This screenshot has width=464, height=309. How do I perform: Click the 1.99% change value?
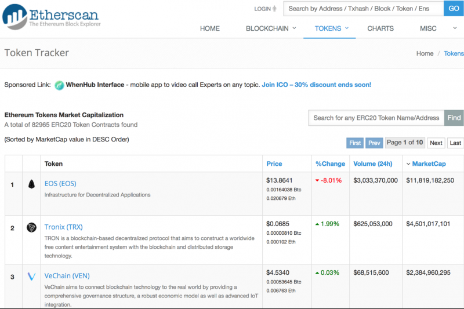[x=330, y=224]
